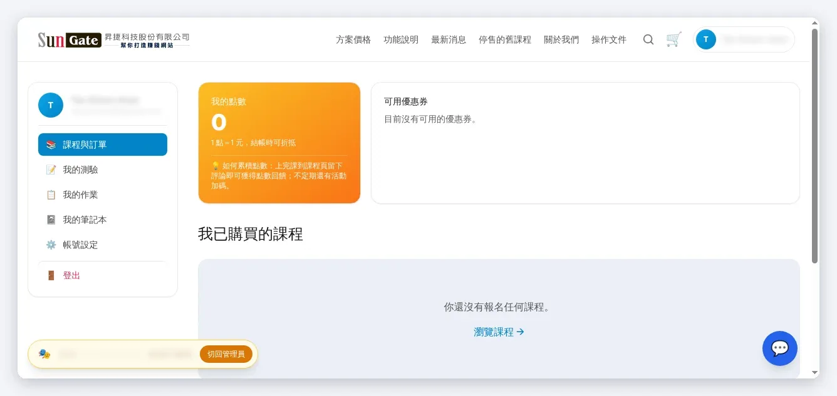This screenshot has height=396, width=837.
Task: Open 停售的舊課程 menu item
Action: point(505,39)
